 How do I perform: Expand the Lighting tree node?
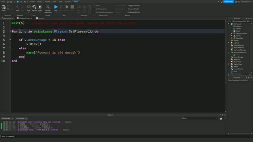[229, 43]
